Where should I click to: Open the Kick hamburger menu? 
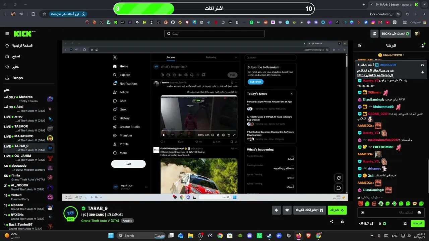[7, 34]
